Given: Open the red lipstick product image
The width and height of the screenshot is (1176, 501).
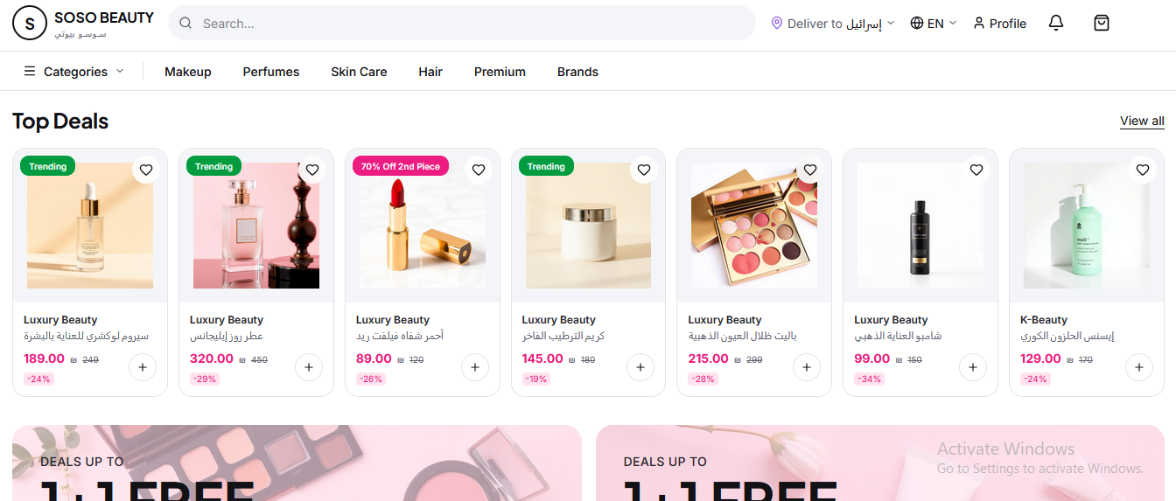Looking at the screenshot, I should (423, 226).
